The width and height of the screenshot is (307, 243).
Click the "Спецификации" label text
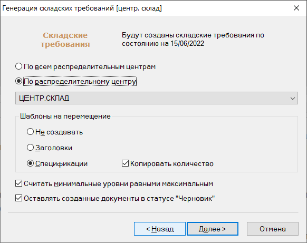pos(61,163)
